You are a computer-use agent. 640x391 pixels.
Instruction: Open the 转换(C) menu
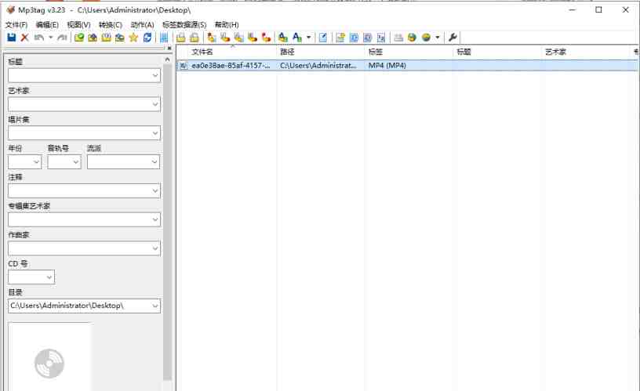pos(111,25)
